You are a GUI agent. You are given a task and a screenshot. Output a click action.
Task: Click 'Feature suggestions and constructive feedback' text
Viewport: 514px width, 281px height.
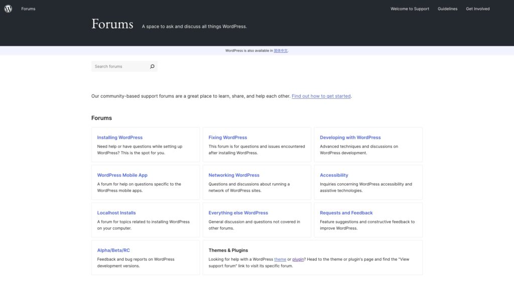(x=367, y=225)
